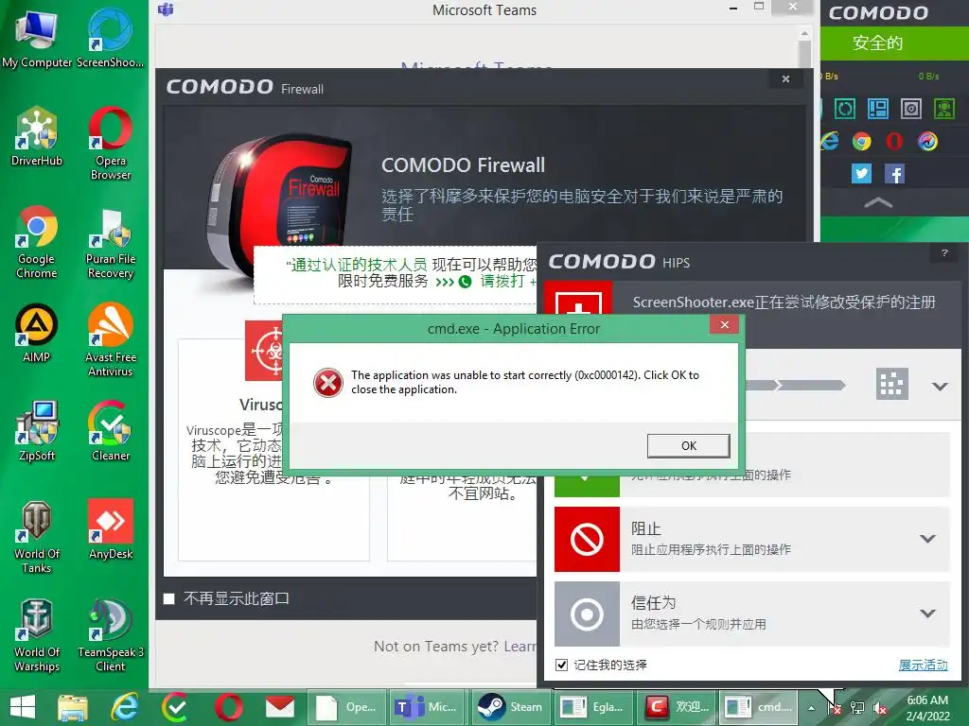Close the cmd.exe Application Error dialog
The image size is (969, 726).
pyautogui.click(x=724, y=325)
